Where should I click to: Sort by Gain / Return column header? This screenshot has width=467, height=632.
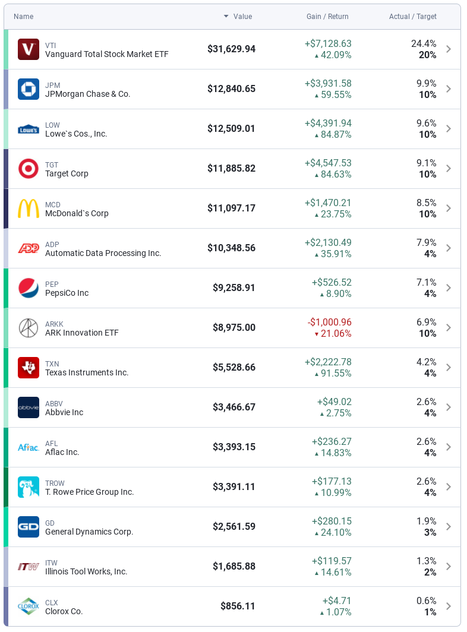click(x=327, y=17)
